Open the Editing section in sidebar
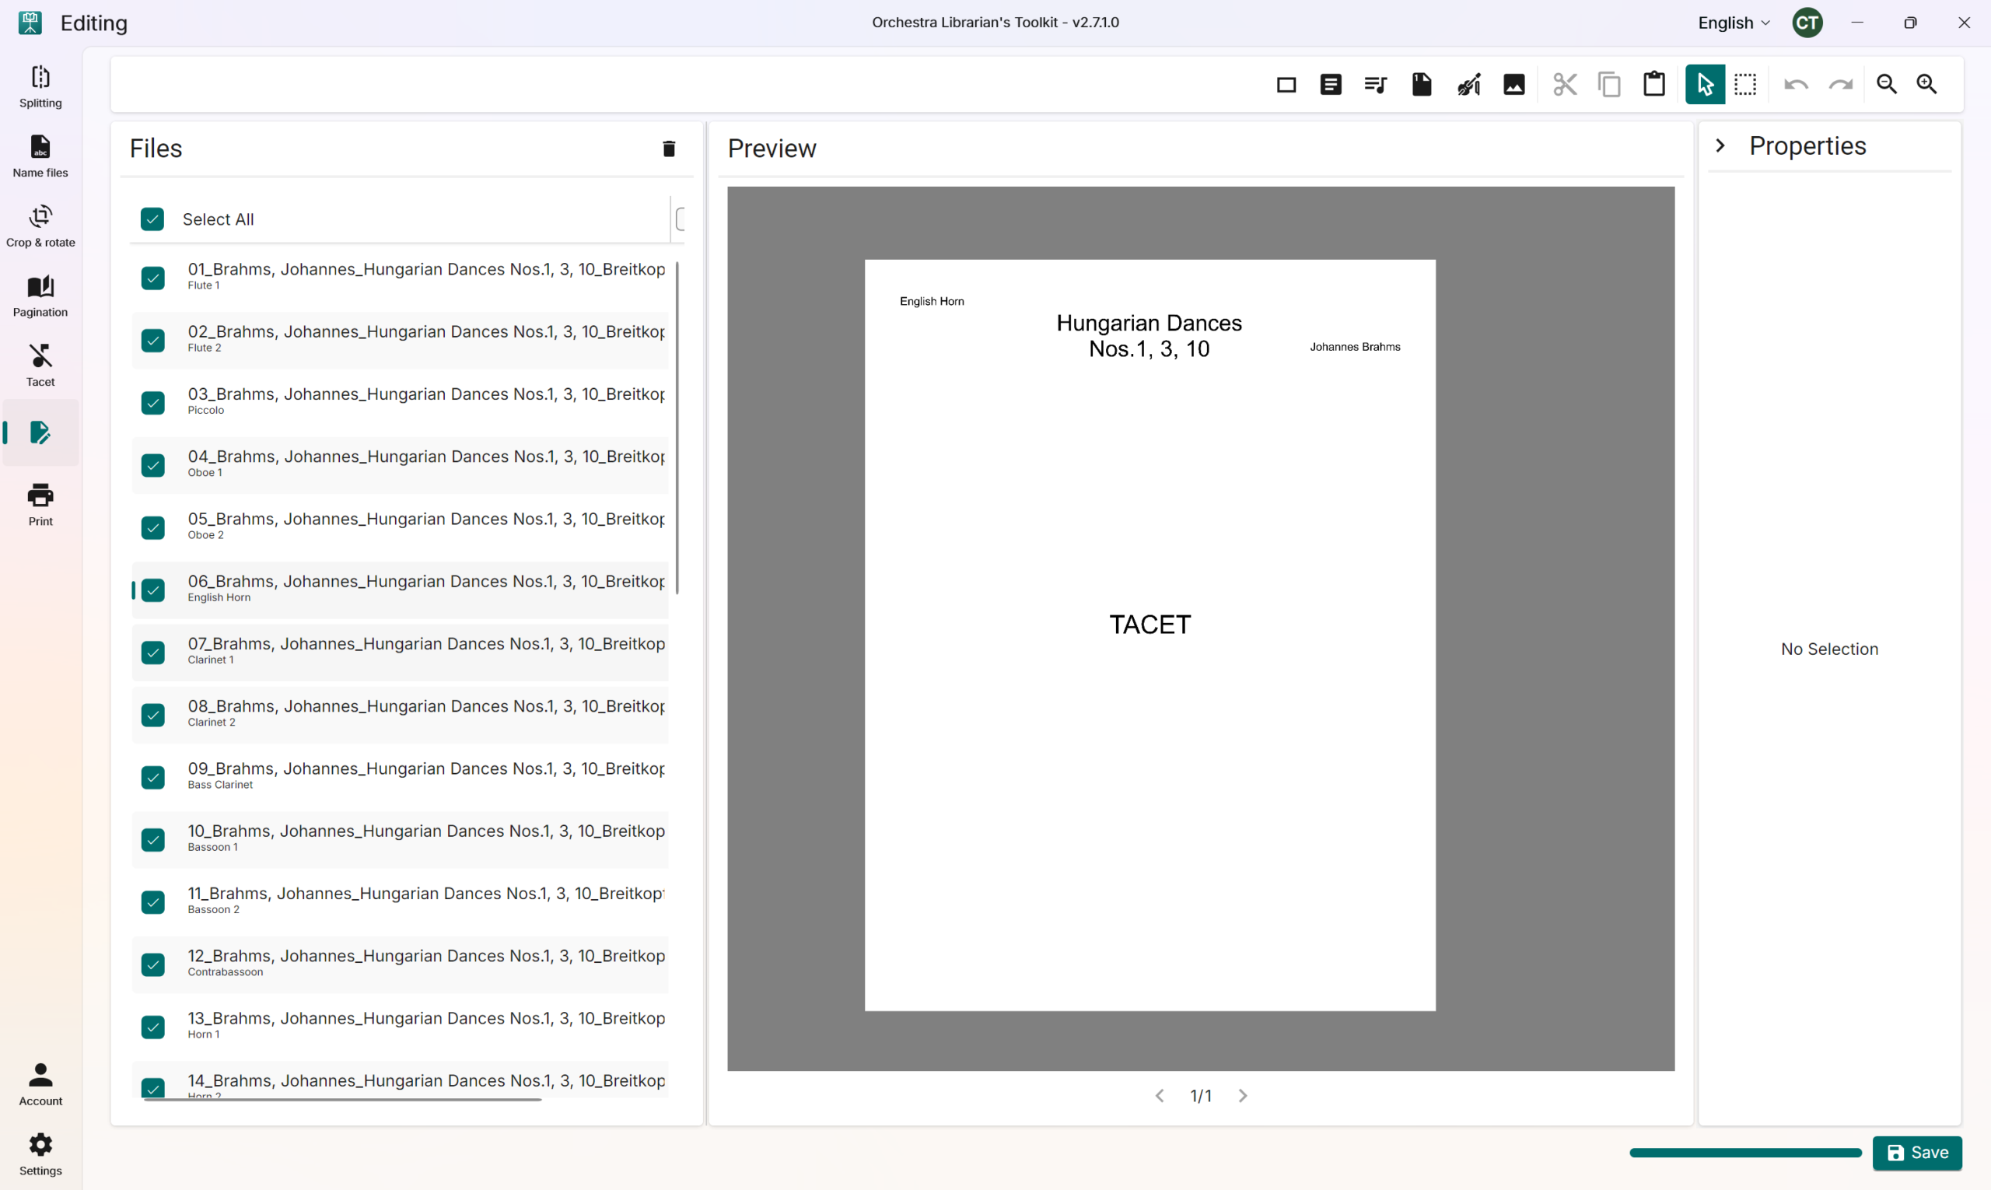 coord(40,433)
